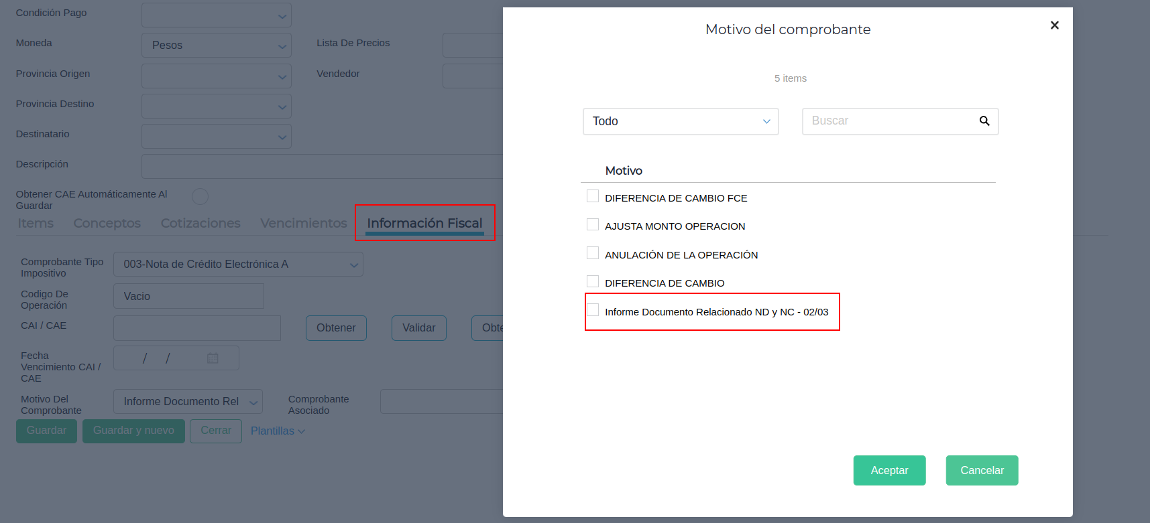Image resolution: width=1150 pixels, height=523 pixels.
Task: Toggle Obtener CAE Automáticamente switch
Action: [200, 197]
